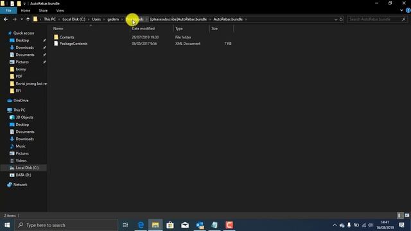
Task: Open pinned Pictures under Quick access
Action: coord(22,62)
